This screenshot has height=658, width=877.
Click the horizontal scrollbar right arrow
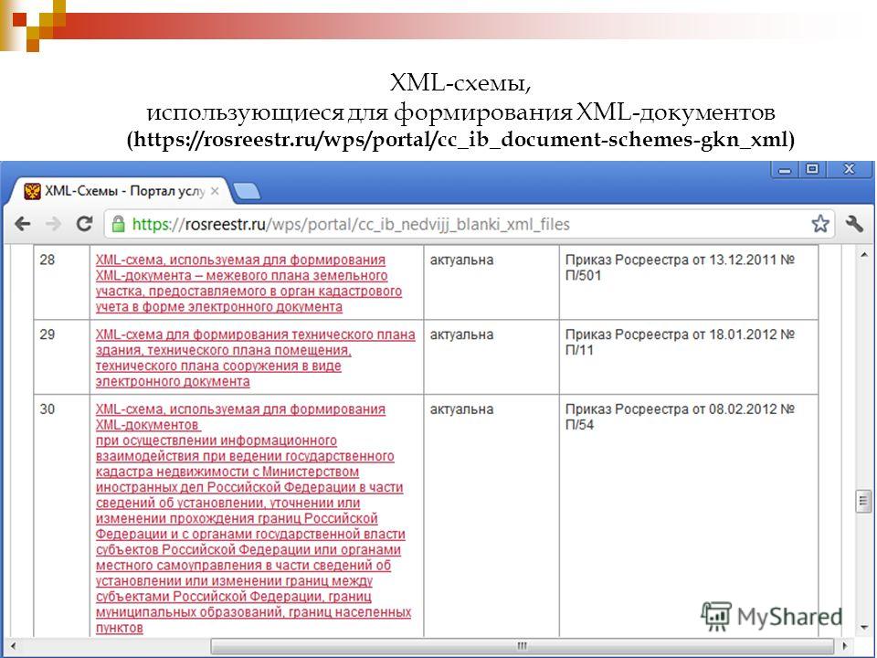(845, 646)
